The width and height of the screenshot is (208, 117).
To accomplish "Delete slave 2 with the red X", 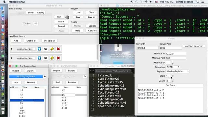I will [58, 58].
